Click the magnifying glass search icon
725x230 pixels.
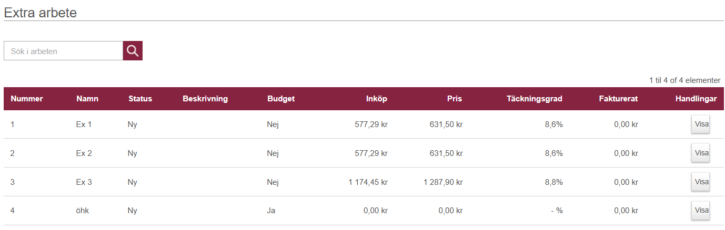pos(133,51)
